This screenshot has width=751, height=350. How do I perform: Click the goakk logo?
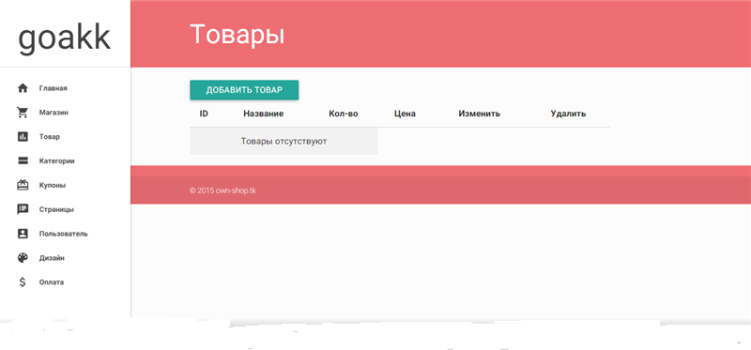click(64, 38)
